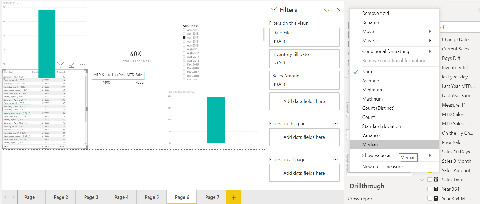Uncheck the Apr-2017 slicer checkbox

[184, 37]
